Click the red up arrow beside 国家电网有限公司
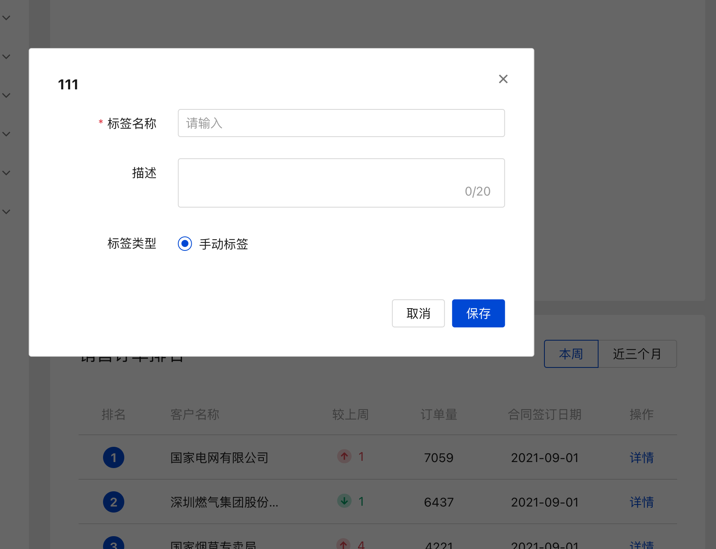The width and height of the screenshot is (716, 549). coord(344,457)
